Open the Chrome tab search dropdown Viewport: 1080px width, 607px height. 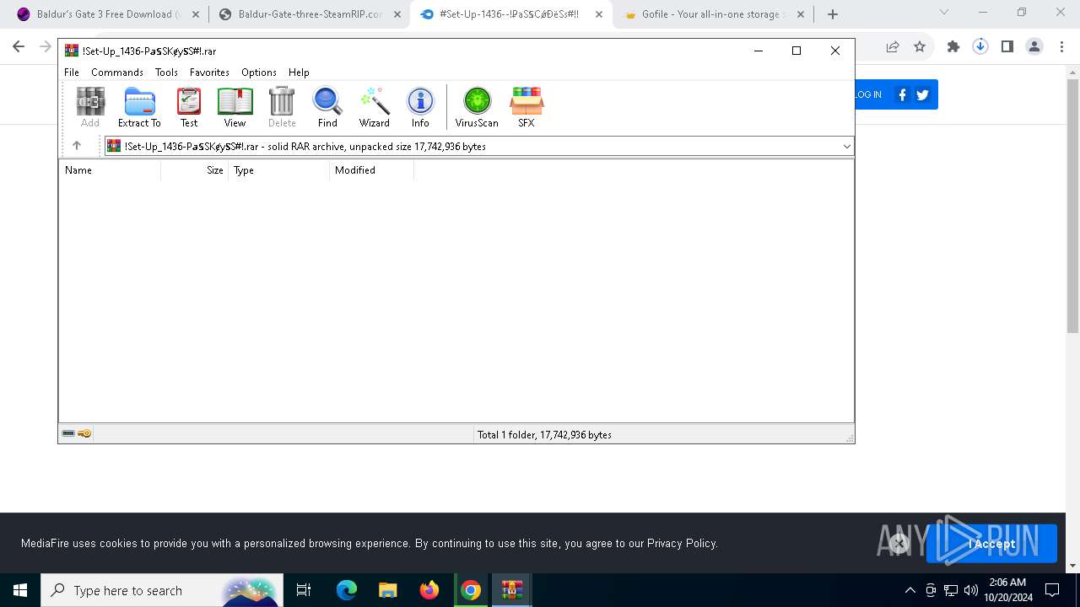(x=944, y=13)
